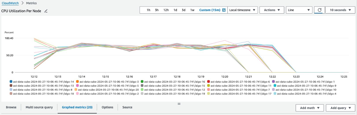Expand the Add math dropdown
This screenshot has width=357, height=115.
coord(310,108)
